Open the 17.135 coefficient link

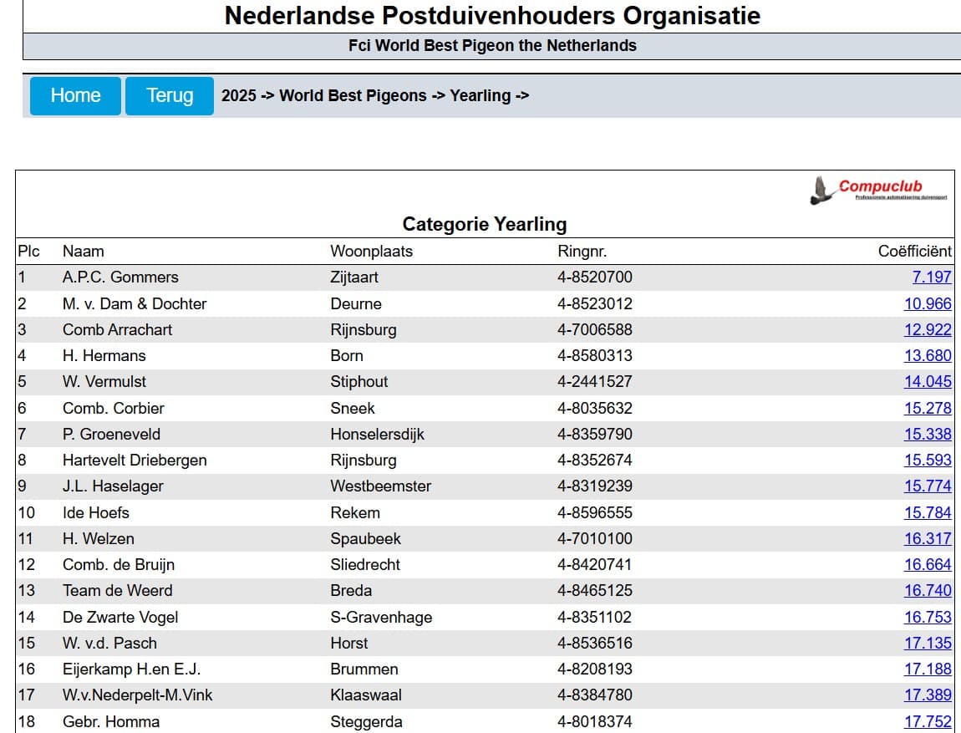[927, 644]
